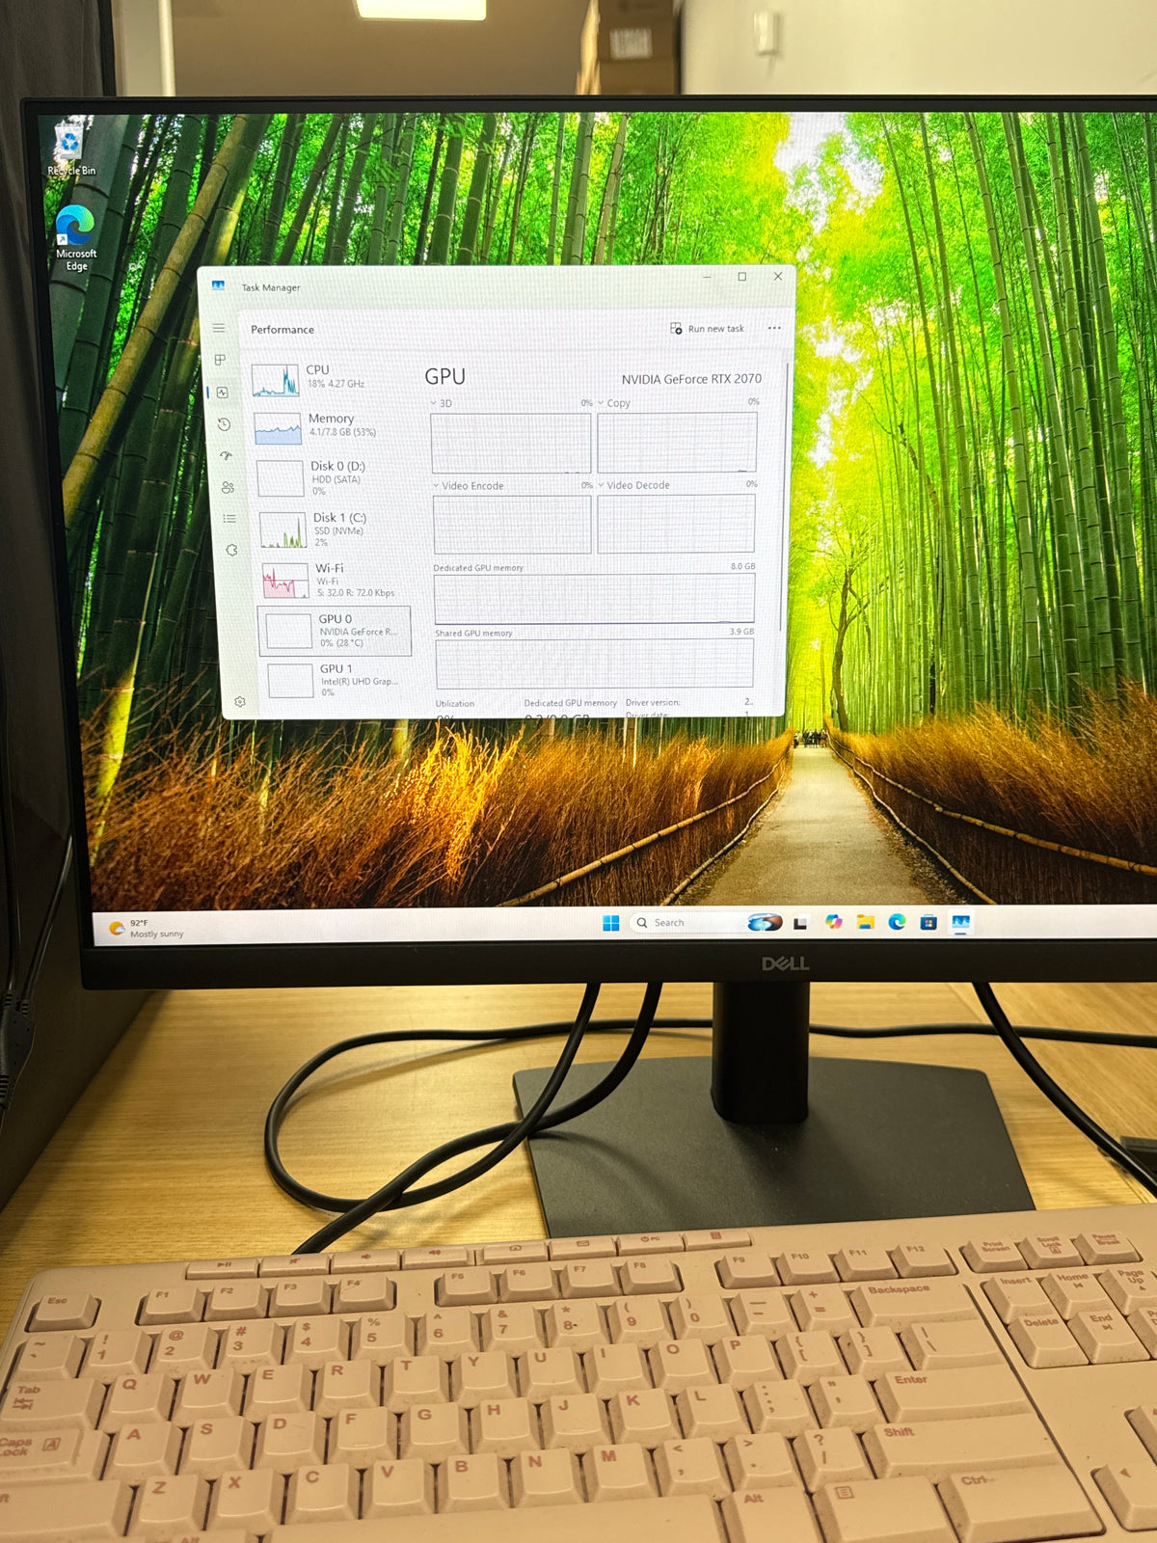The image size is (1157, 1543).
Task: Launch Copilot from the taskbar
Action: (x=834, y=922)
